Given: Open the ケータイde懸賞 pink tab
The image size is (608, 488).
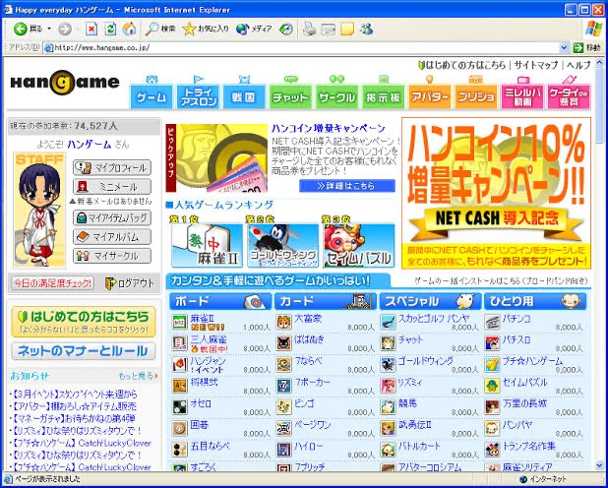Looking at the screenshot, I should (569, 96).
